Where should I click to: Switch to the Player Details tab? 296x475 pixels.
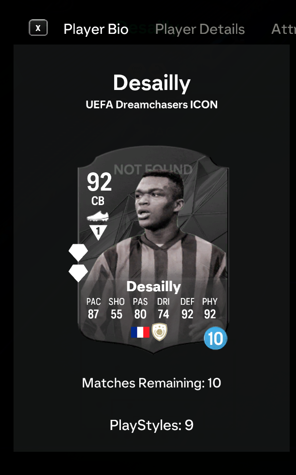[x=200, y=30]
